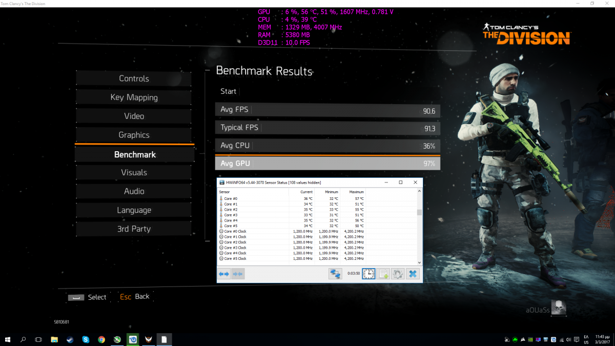Select the Core #4 Clock row label
The height and width of the screenshot is (346, 615).
click(x=235, y=253)
